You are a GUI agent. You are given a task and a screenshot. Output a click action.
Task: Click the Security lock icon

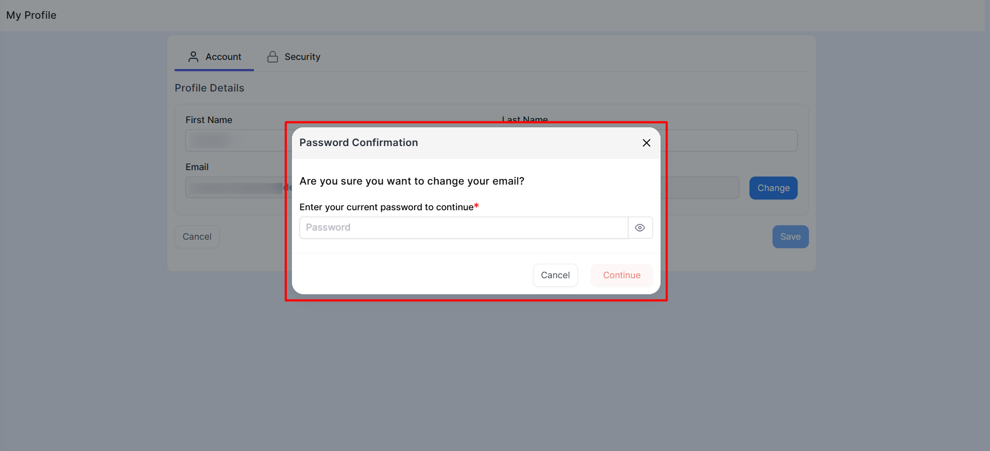pyautogui.click(x=273, y=57)
